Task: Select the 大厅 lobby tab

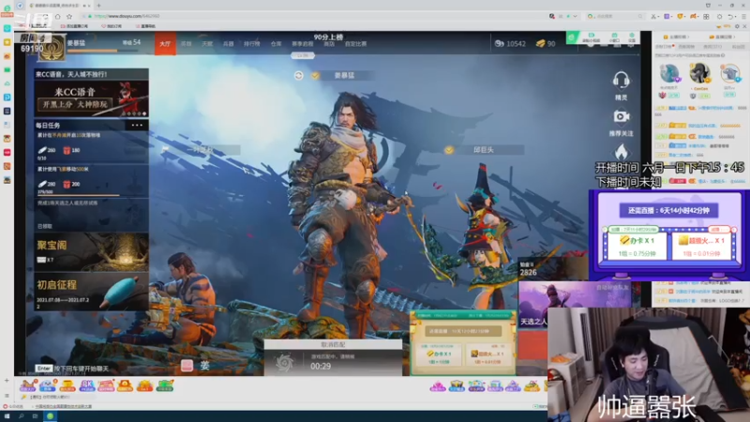Action: click(x=165, y=44)
